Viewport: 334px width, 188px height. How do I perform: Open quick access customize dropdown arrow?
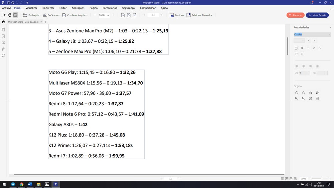click(27, 3)
